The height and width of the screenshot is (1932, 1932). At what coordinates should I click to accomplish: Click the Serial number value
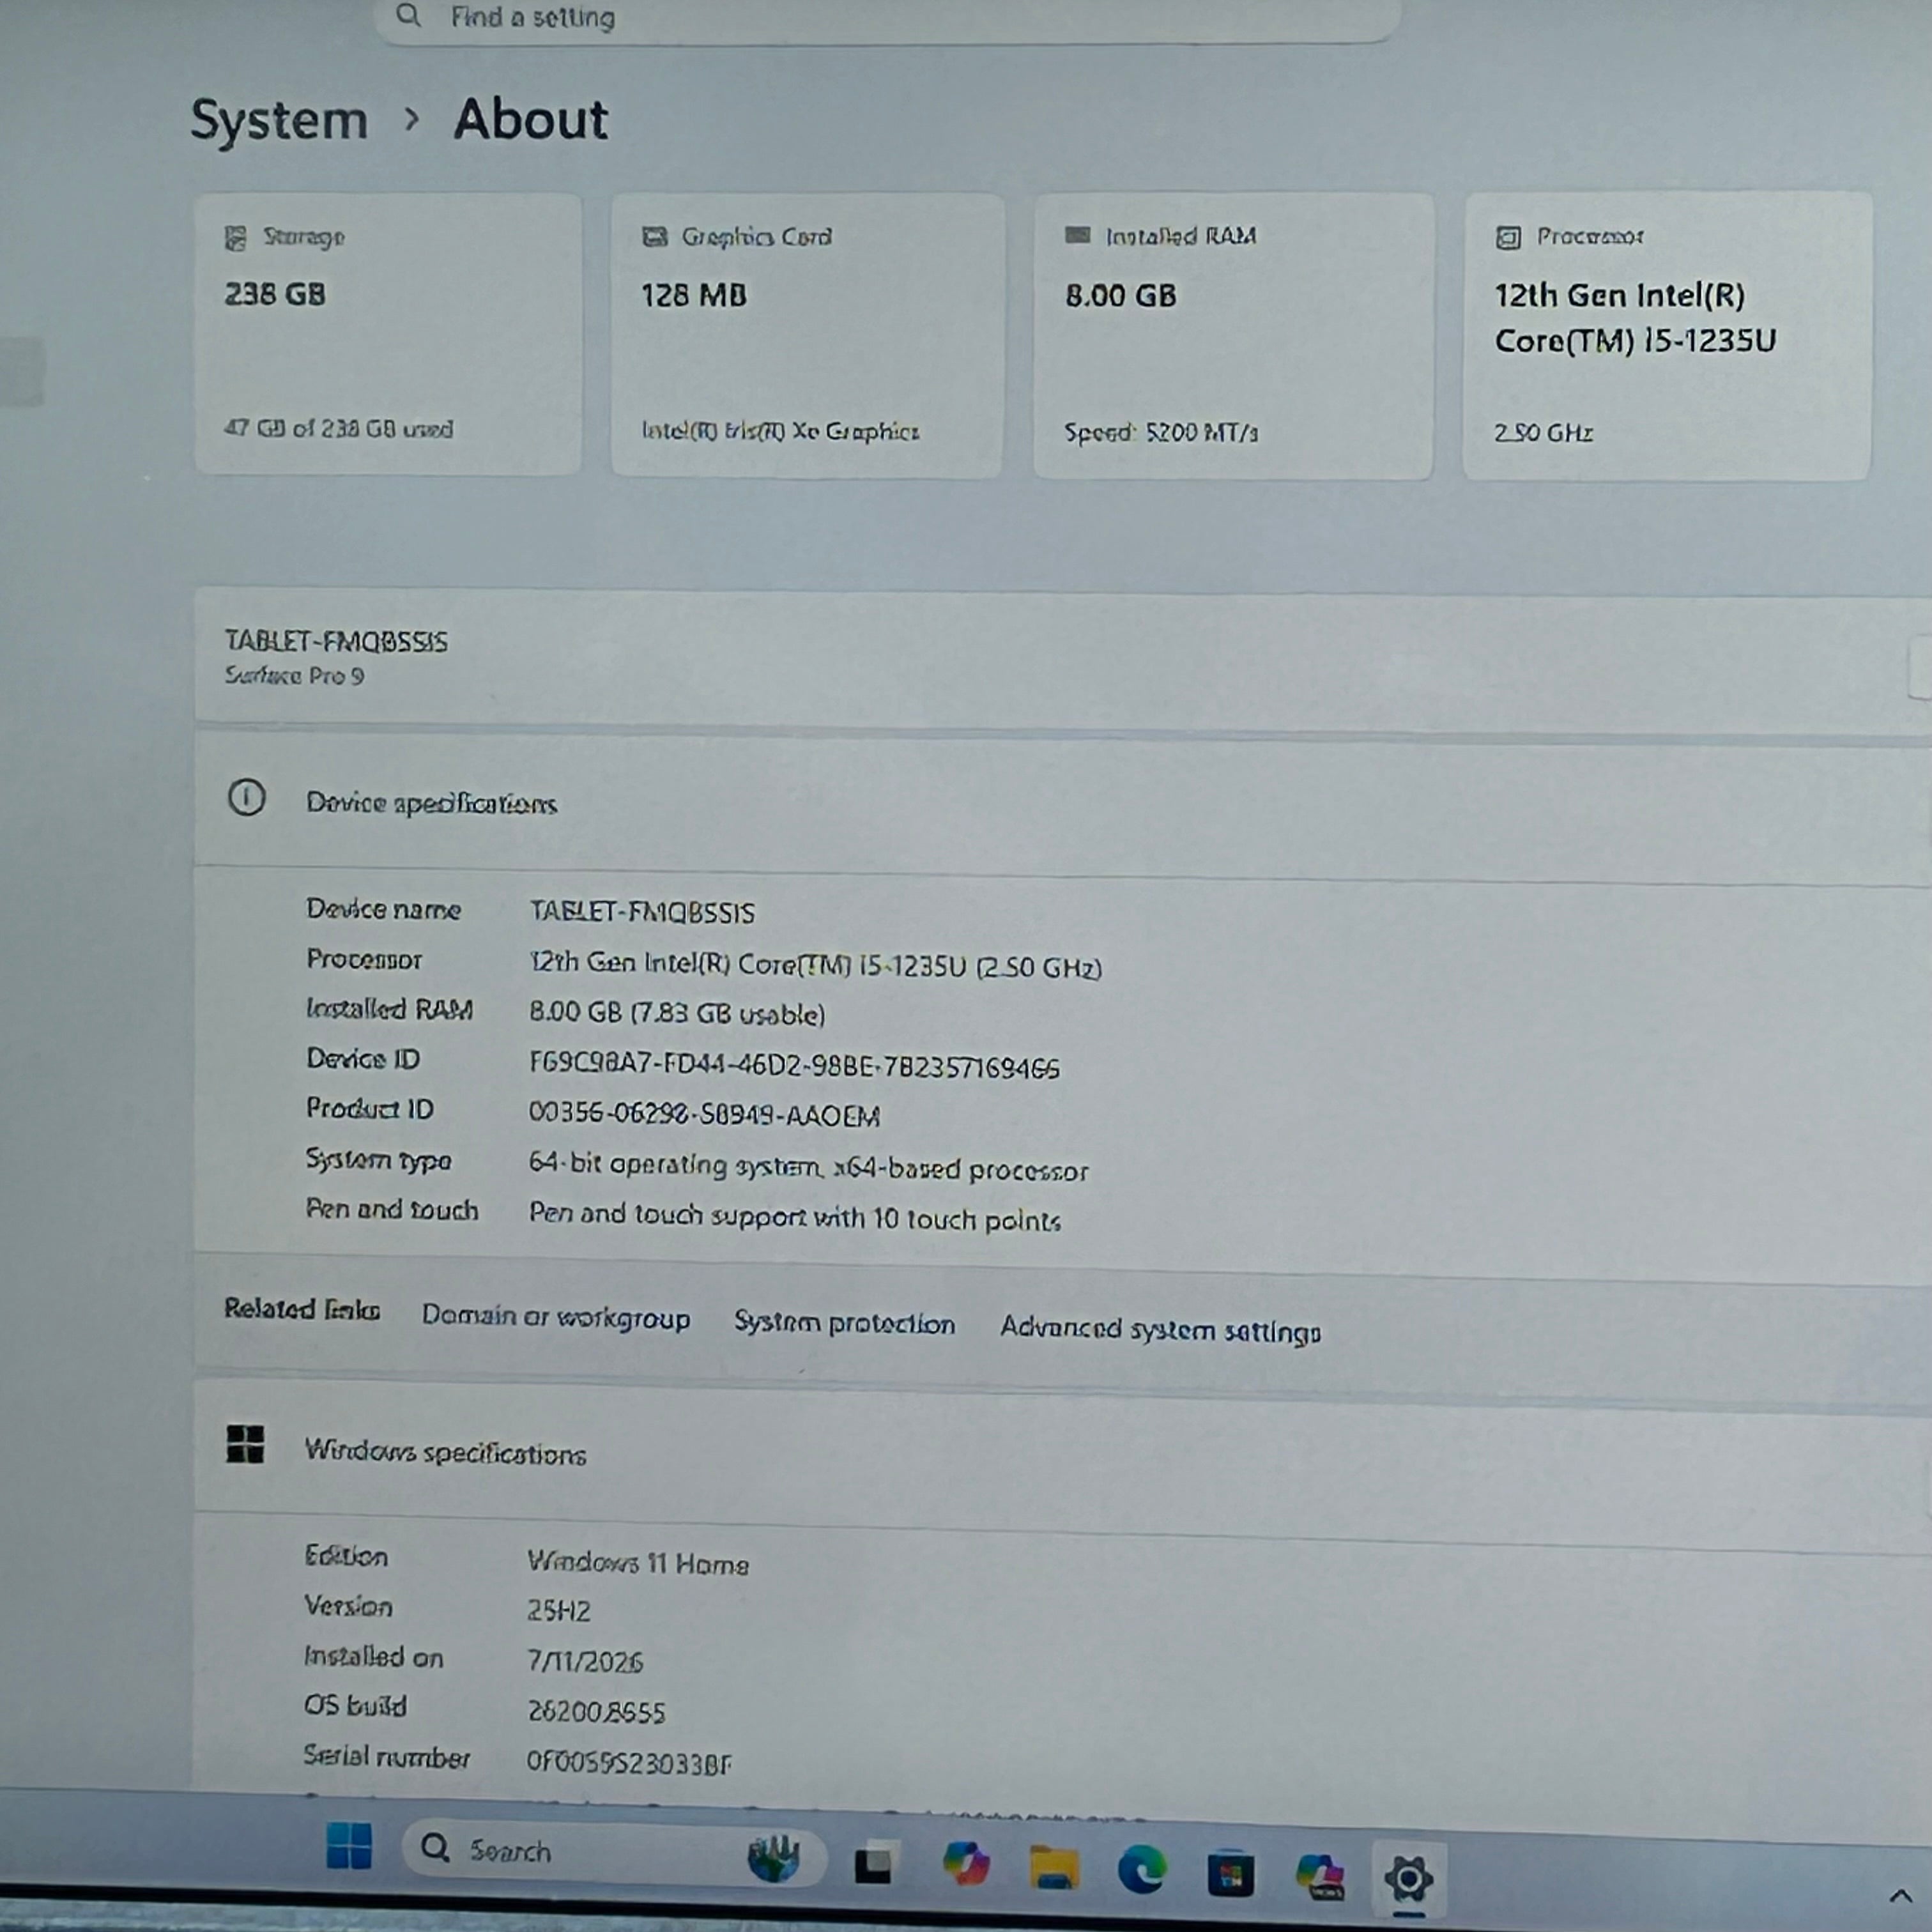pyautogui.click(x=629, y=1762)
